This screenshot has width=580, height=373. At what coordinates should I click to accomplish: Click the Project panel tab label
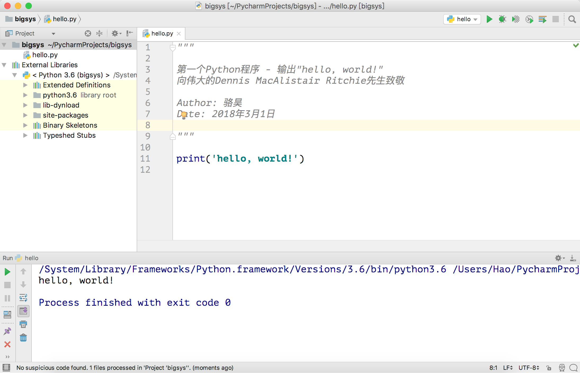[x=25, y=33]
